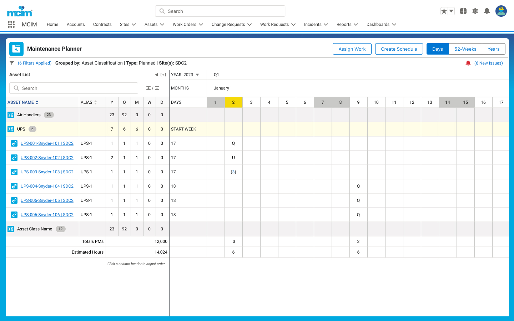Expand the Work Orders menu
Image resolution: width=514 pixels, height=321 pixels.
(x=188, y=24)
